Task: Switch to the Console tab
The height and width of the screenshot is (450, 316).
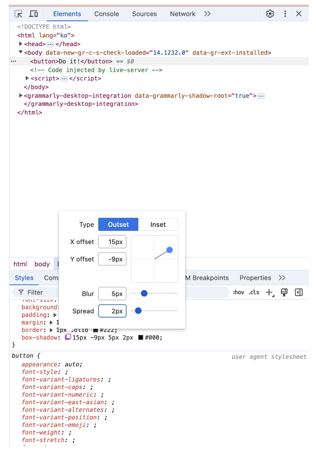Action: pyautogui.click(x=107, y=14)
